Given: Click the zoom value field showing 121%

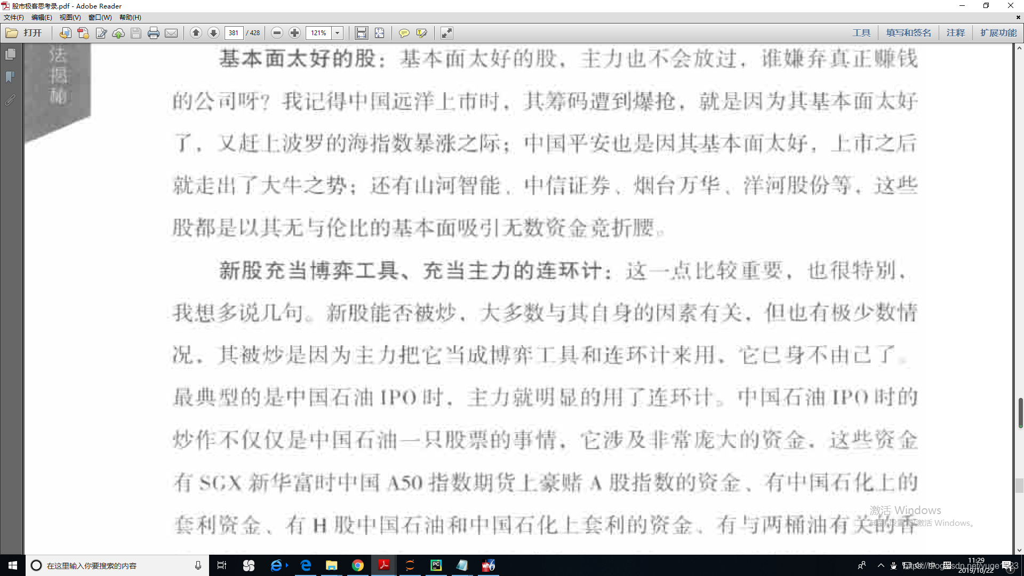Looking at the screenshot, I should (x=318, y=33).
